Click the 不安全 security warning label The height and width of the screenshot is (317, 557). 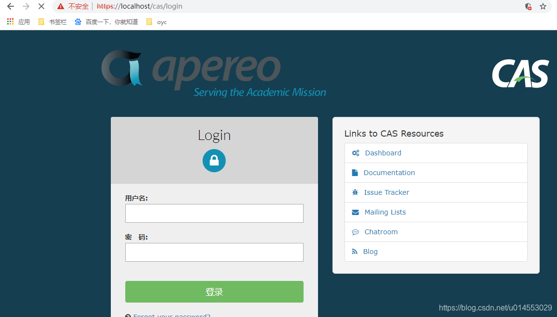click(x=78, y=6)
